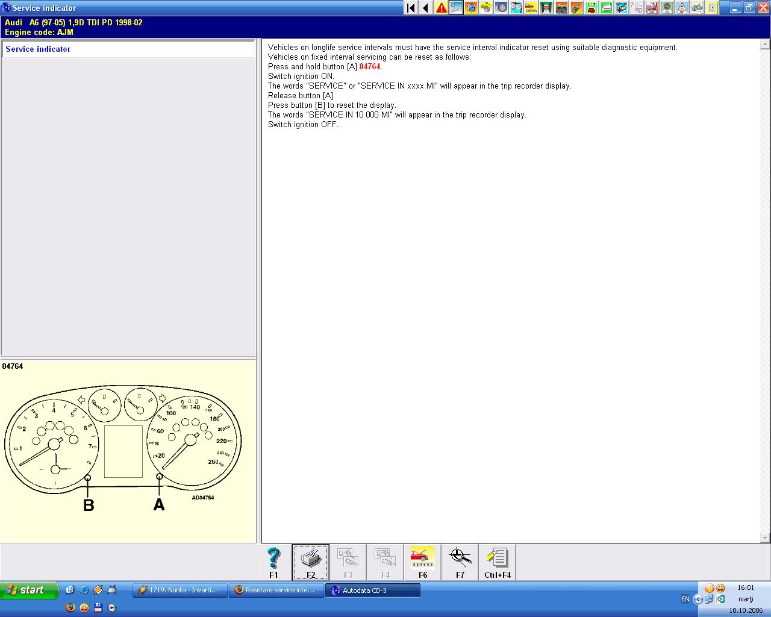Open the red warning triangle icon
The height and width of the screenshot is (617, 771).
click(441, 8)
